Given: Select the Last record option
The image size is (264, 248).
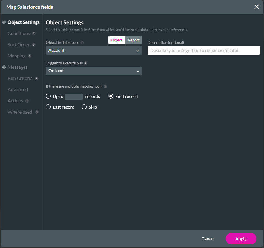Looking at the screenshot, I should point(48,107).
